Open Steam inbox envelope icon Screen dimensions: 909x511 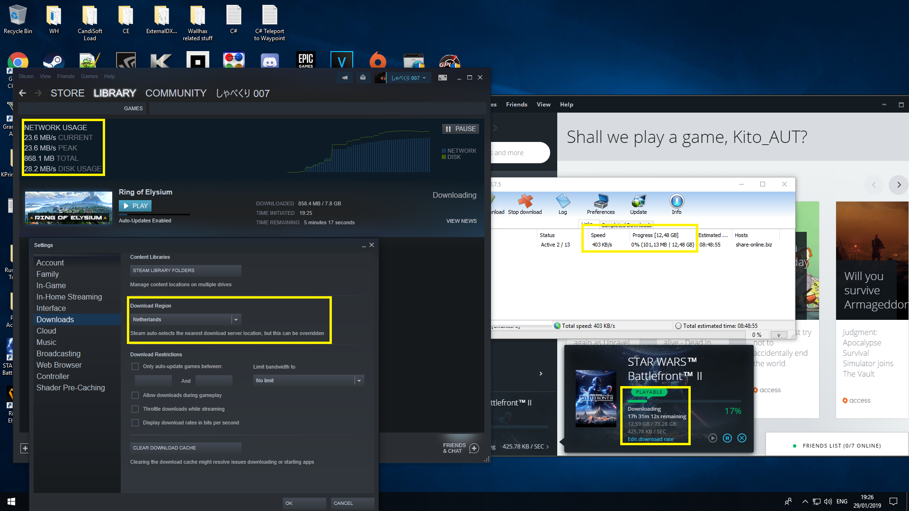(363, 78)
